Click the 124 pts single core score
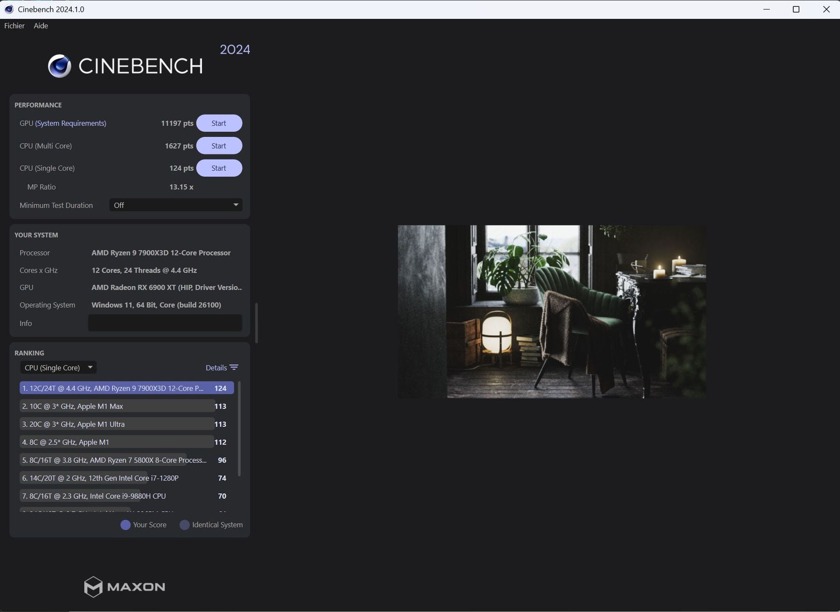840x612 pixels. (x=182, y=168)
